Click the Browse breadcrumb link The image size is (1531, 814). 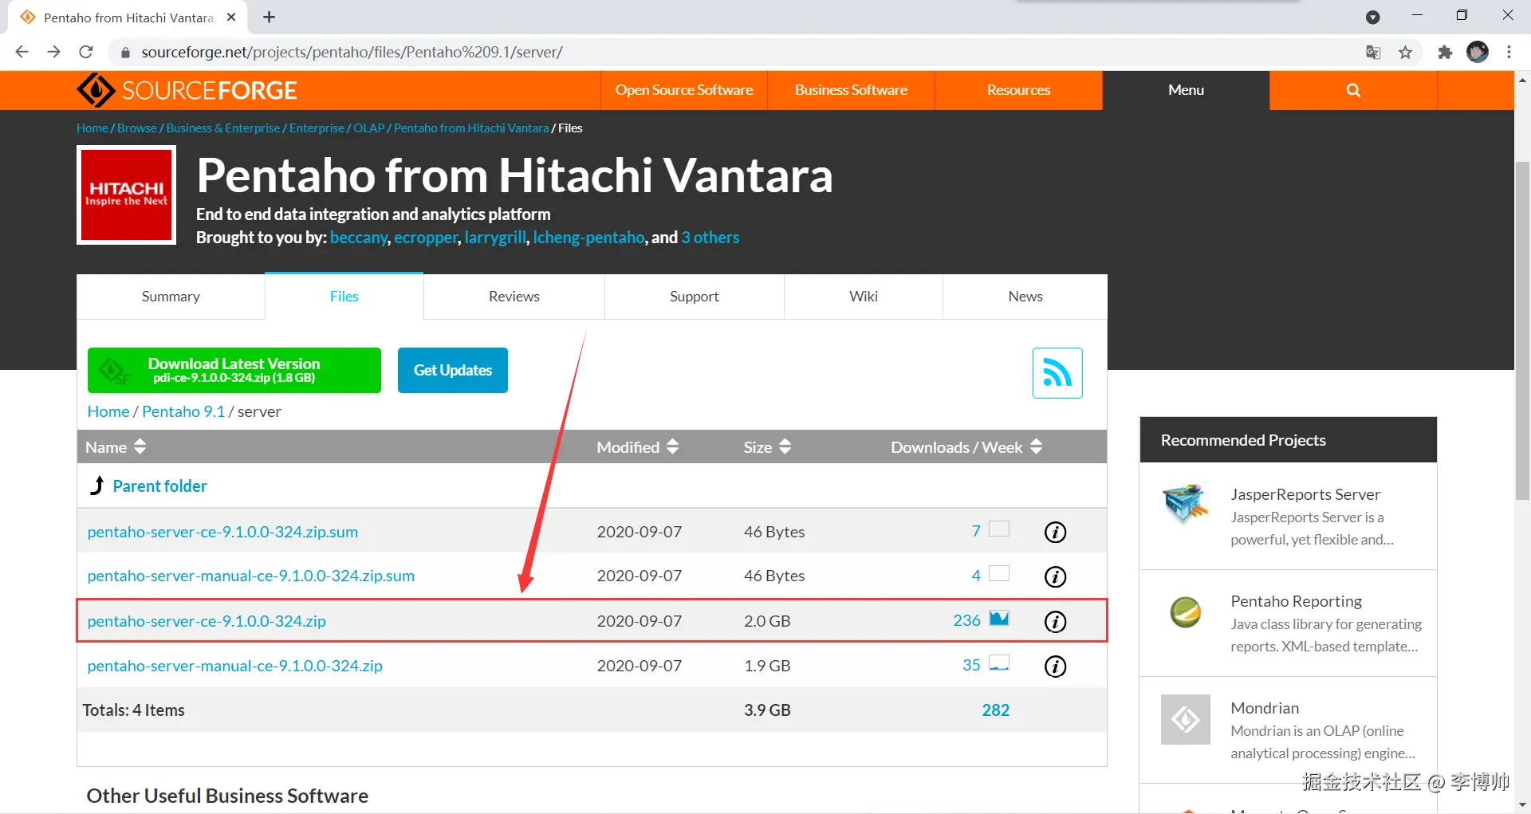(137, 128)
